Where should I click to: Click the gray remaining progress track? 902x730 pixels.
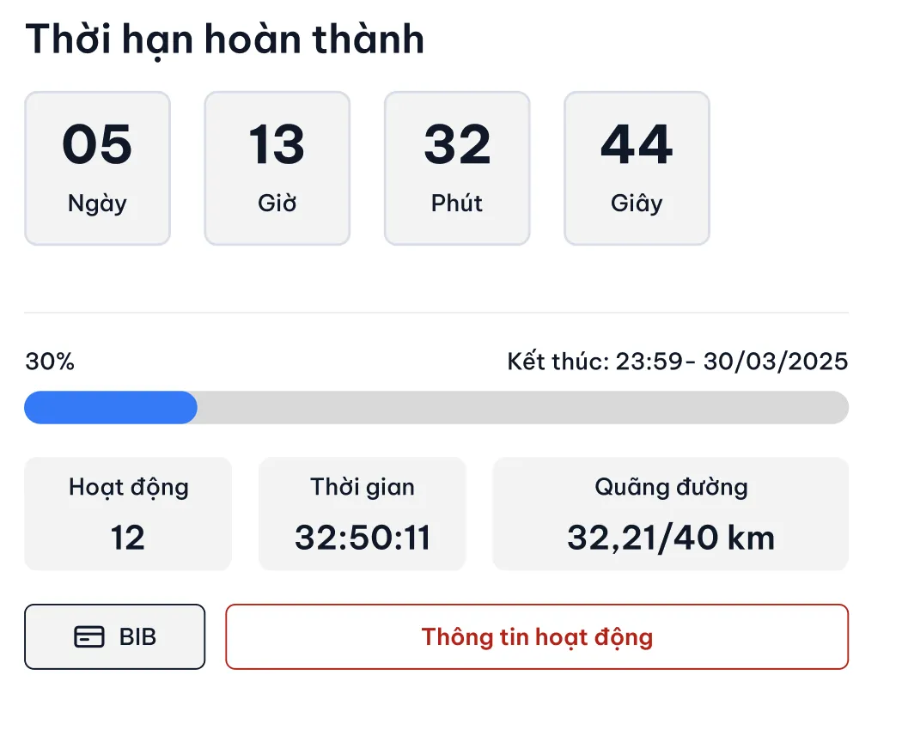click(523, 407)
